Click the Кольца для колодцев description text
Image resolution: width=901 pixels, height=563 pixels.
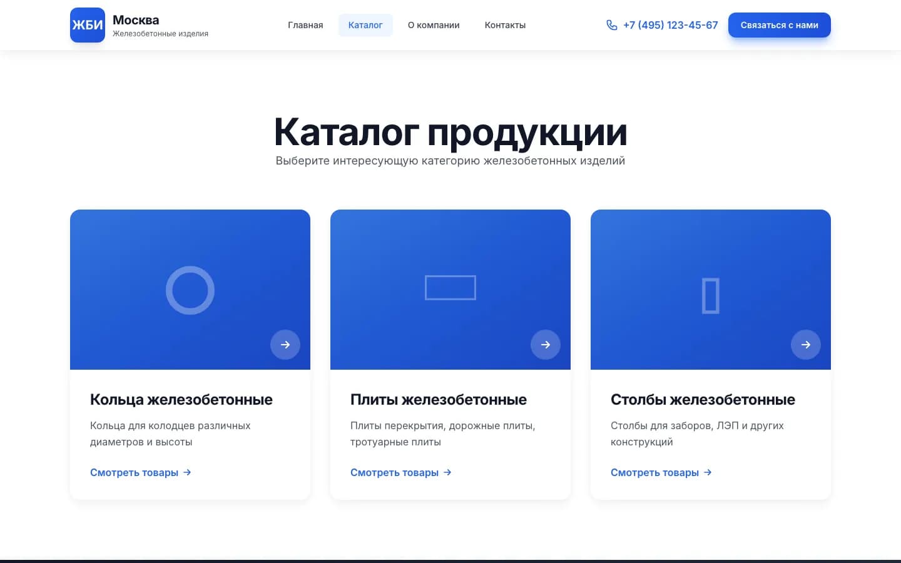point(170,434)
